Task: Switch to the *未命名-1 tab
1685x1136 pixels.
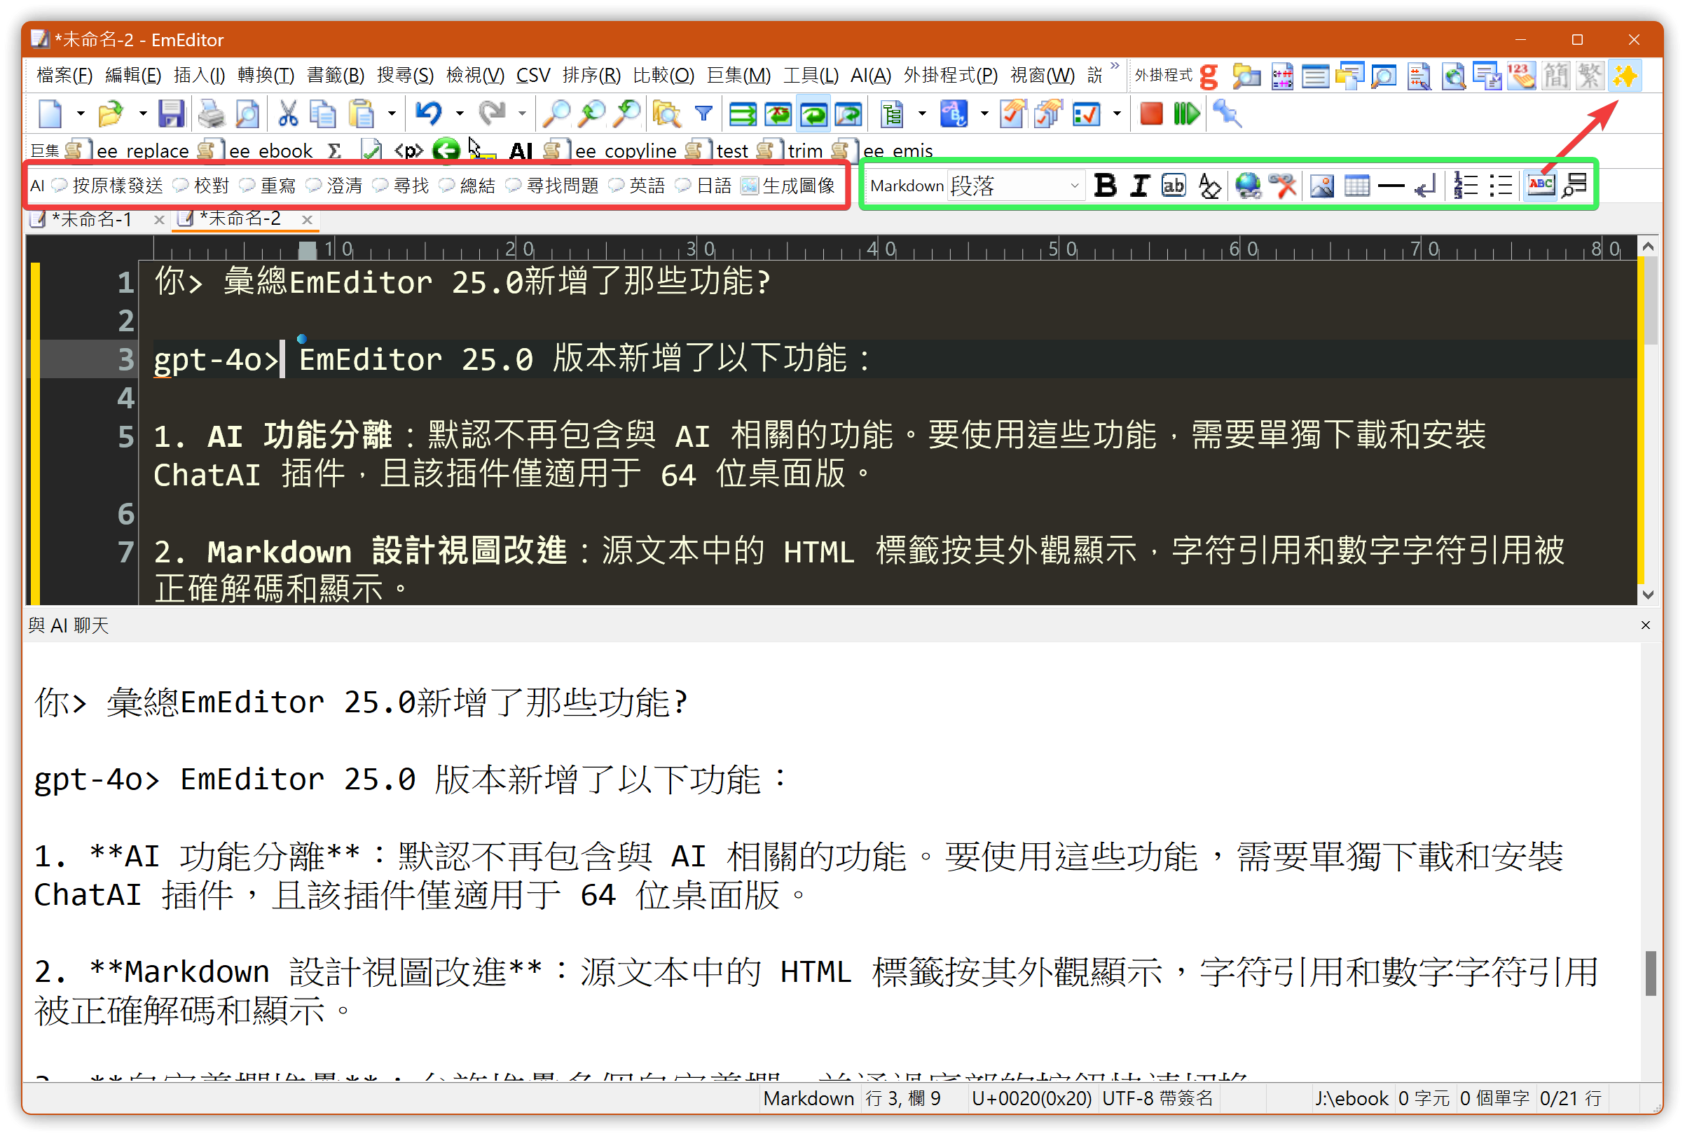Action: pyautogui.click(x=90, y=219)
